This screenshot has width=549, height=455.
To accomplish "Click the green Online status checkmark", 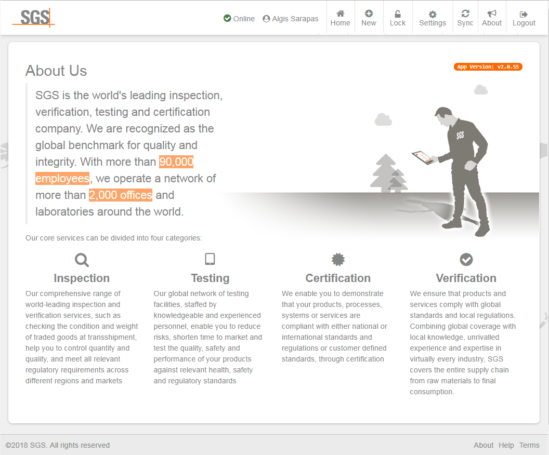I will coord(227,18).
